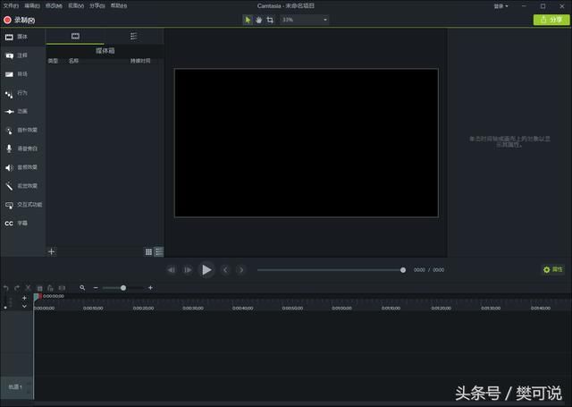Click the timeline zoom slider handle
The image size is (572, 407).
point(123,288)
